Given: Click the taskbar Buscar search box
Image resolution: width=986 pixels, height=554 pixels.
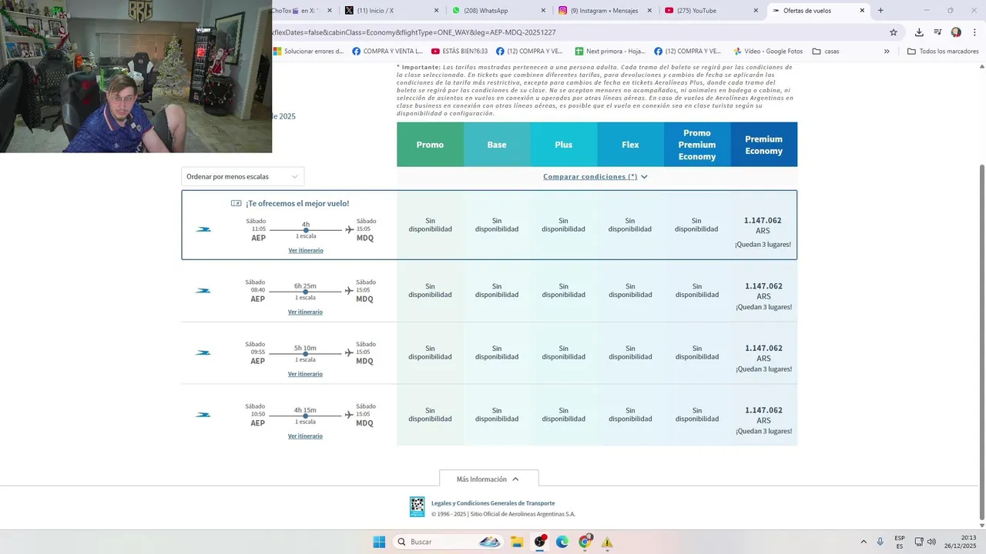Looking at the screenshot, I should 448,542.
